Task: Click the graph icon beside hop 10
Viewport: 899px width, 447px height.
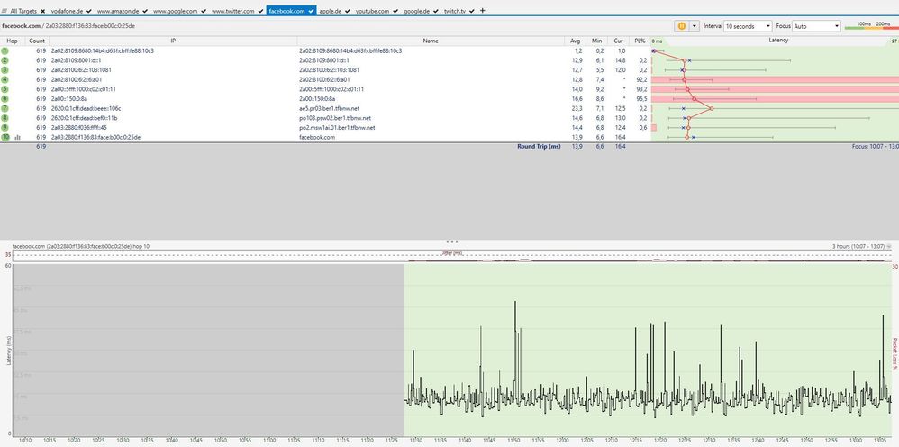Action: coord(17,137)
